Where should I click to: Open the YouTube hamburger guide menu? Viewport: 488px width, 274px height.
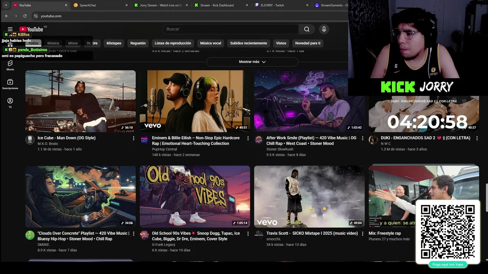point(10,29)
